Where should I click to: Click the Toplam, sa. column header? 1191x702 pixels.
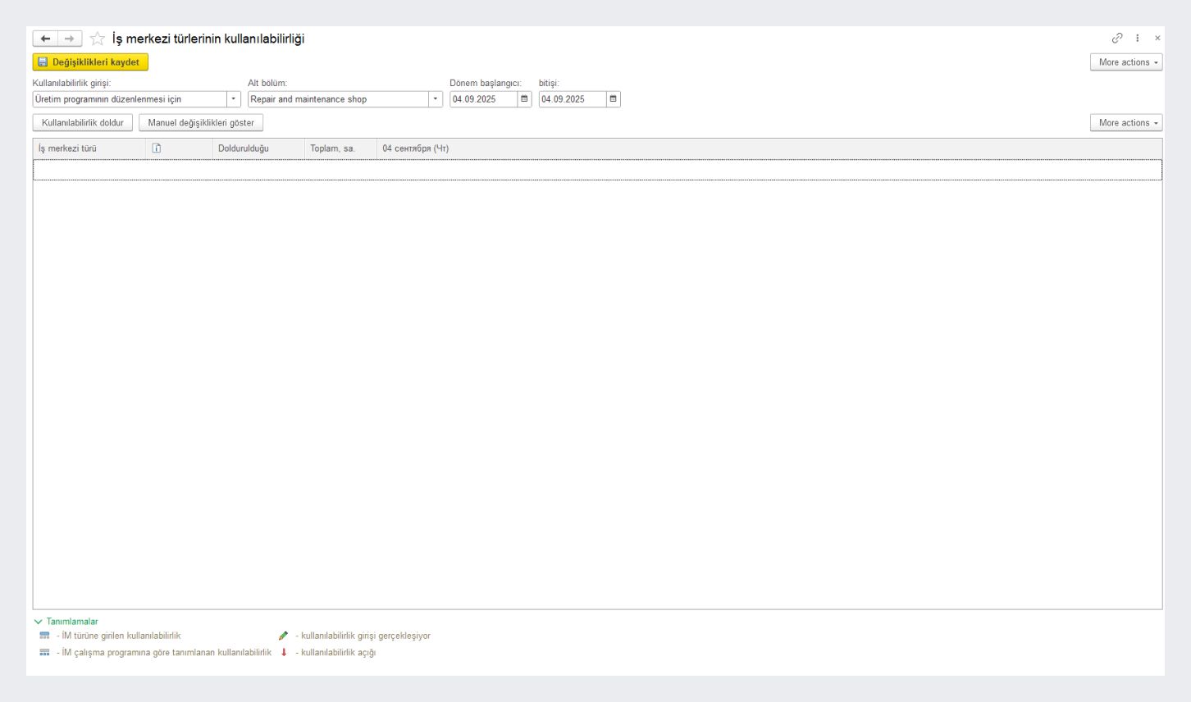click(x=332, y=148)
